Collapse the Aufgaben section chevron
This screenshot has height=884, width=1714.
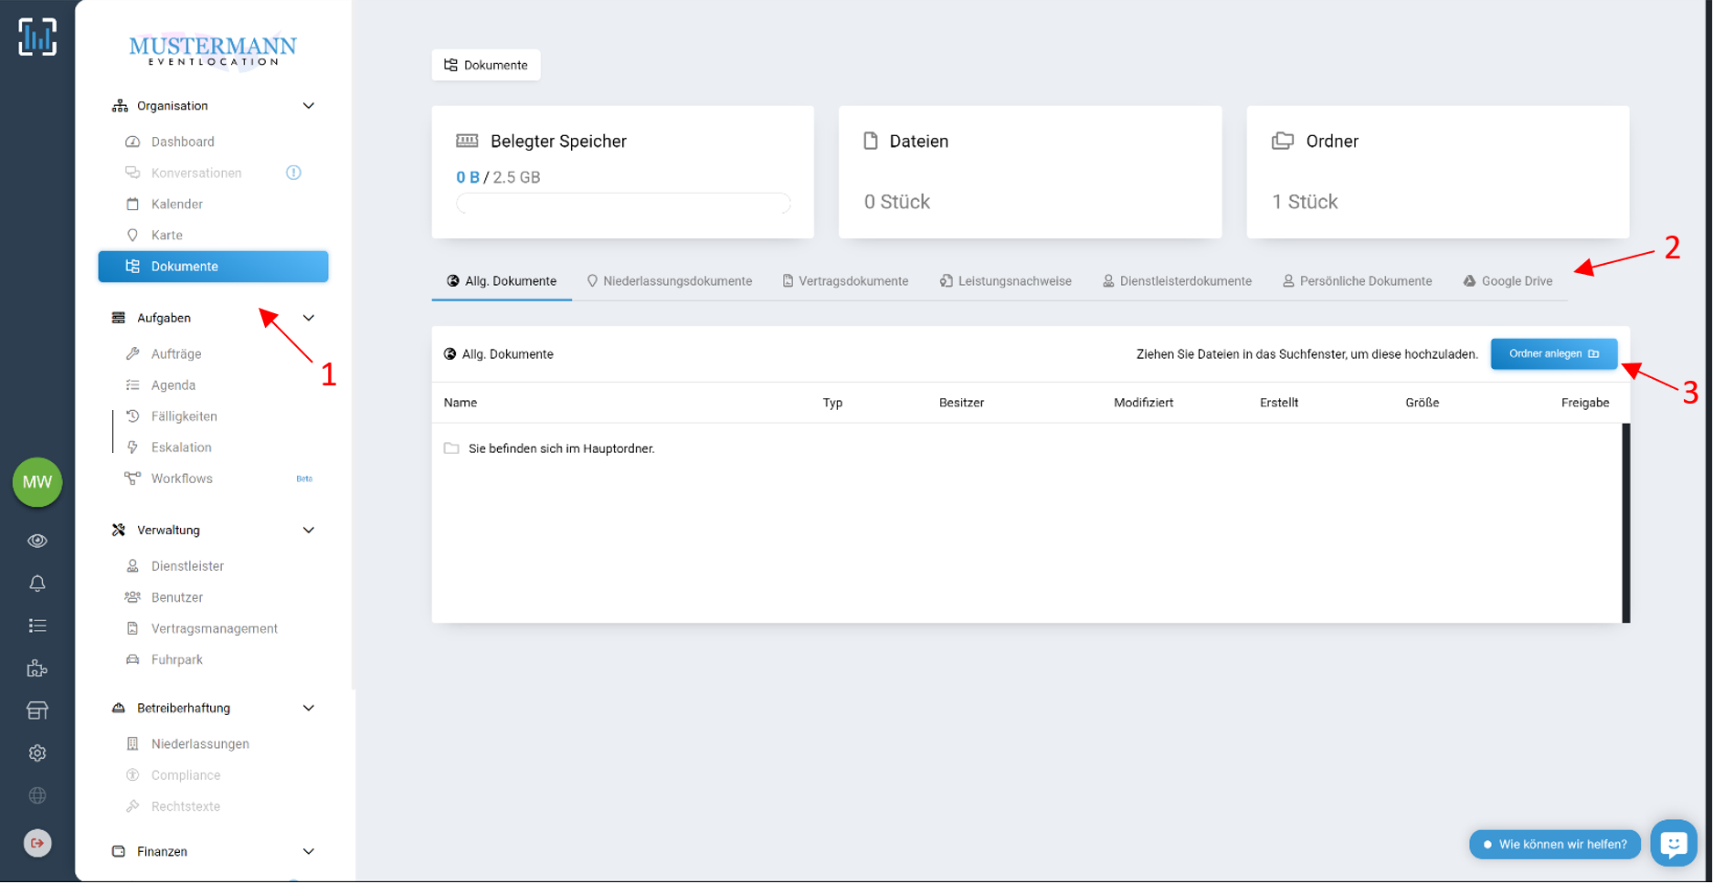[x=309, y=318]
